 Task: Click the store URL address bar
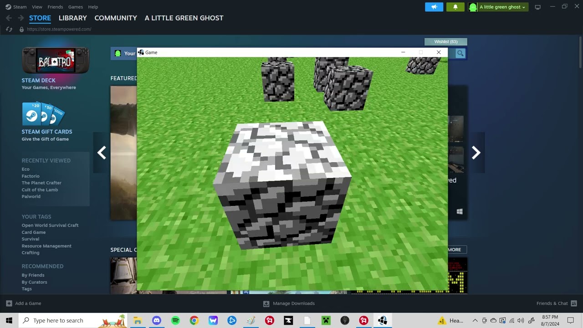pos(59,29)
